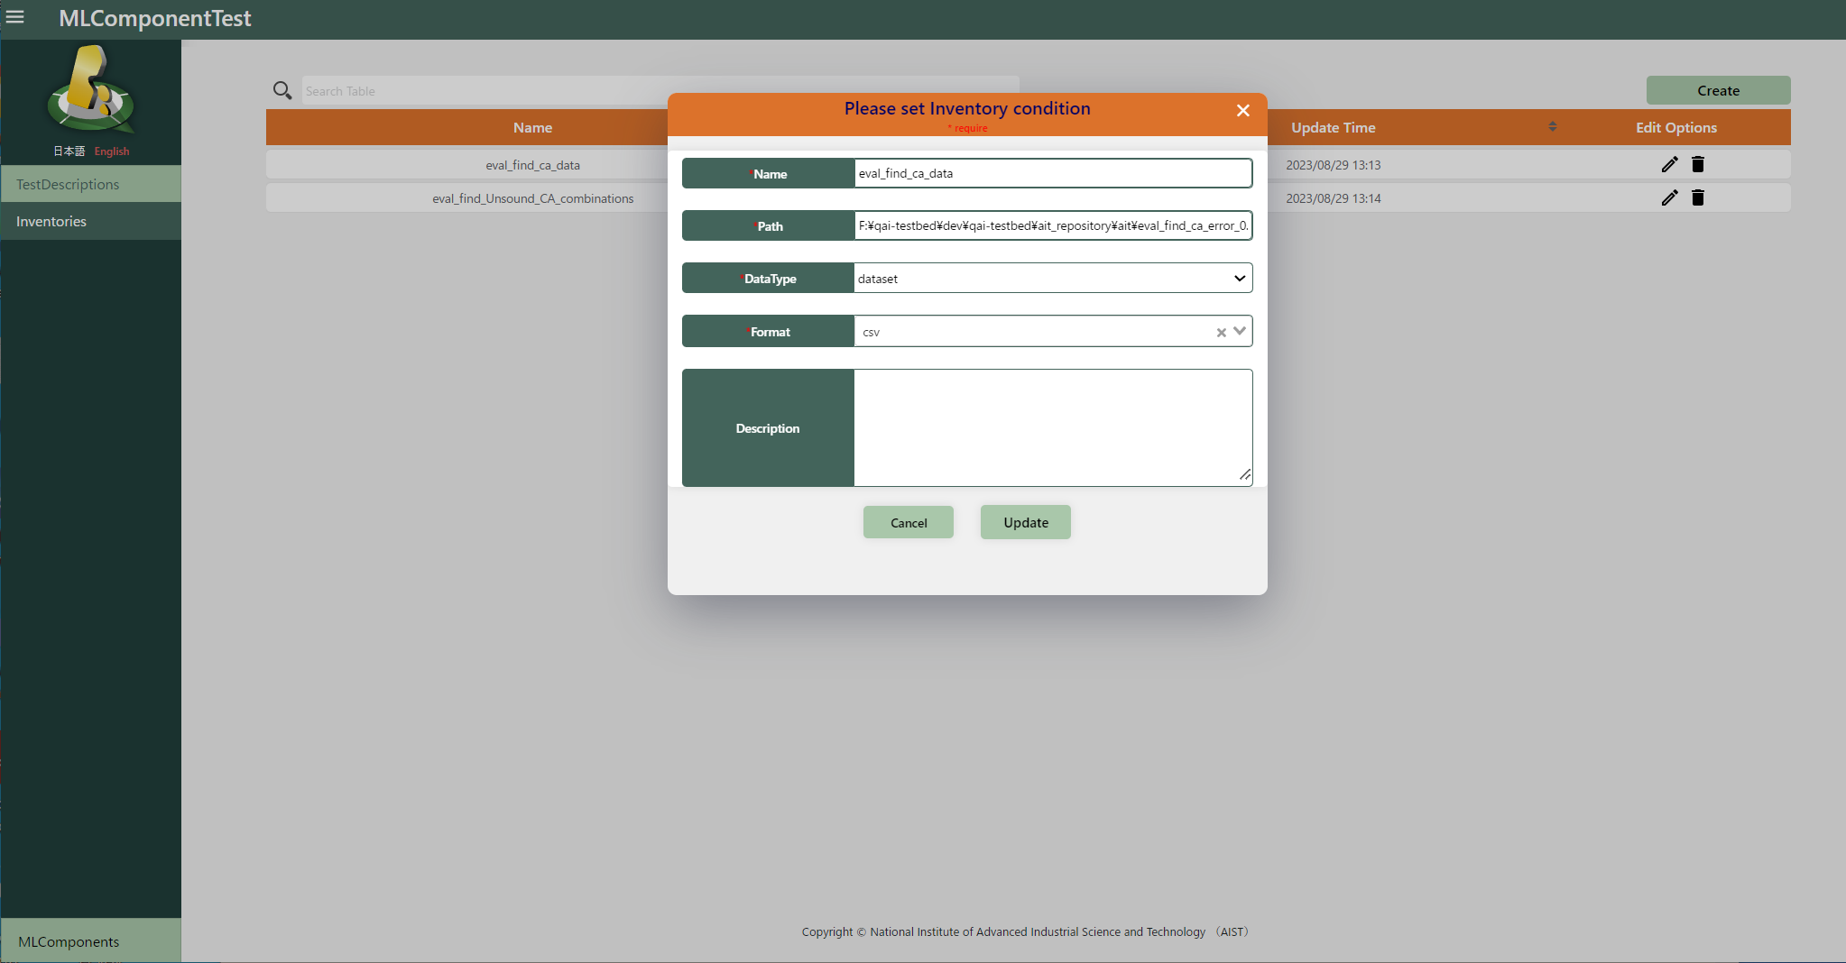Open the hamburger menu icon

[15, 17]
